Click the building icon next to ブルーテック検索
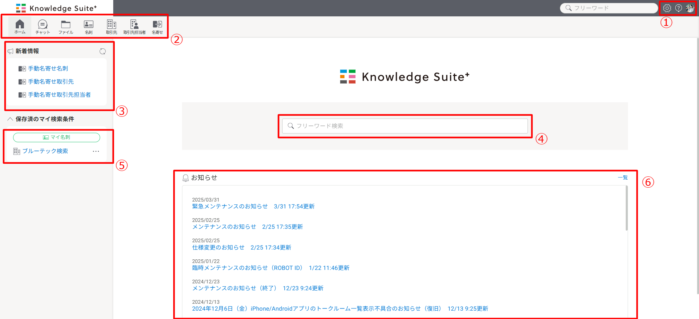Screen dimensions: 699x319 click(x=17, y=151)
